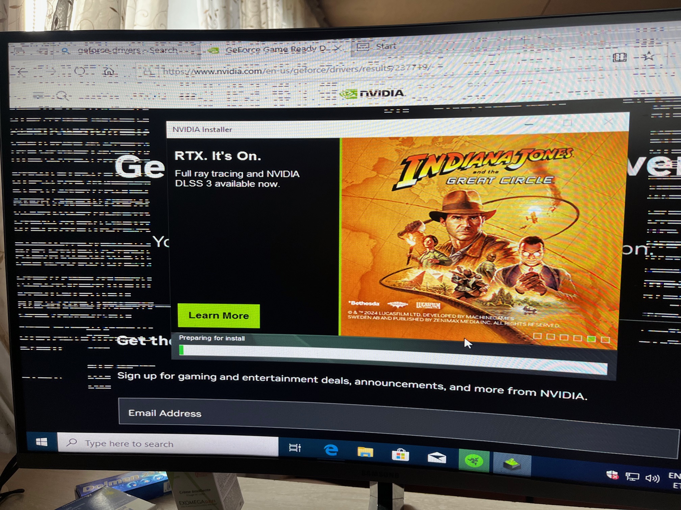The height and width of the screenshot is (510, 681).
Task: Click the Learn More button in NVIDIA Installer
Action: [219, 316]
